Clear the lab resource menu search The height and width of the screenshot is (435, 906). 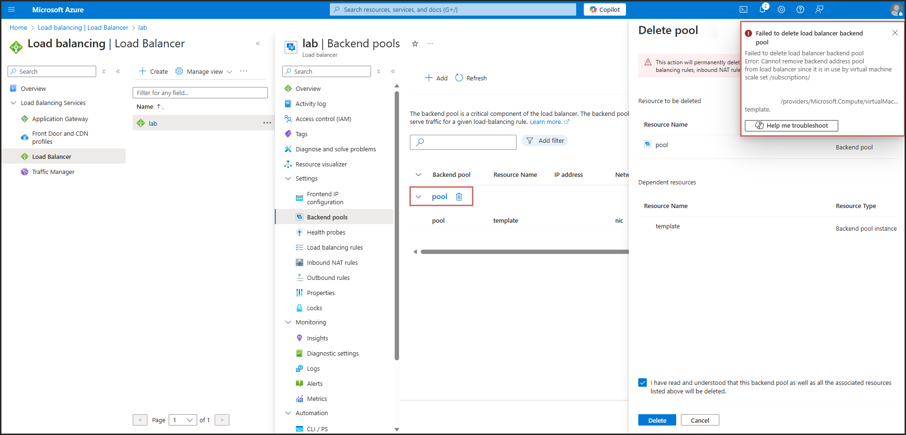coord(379,71)
